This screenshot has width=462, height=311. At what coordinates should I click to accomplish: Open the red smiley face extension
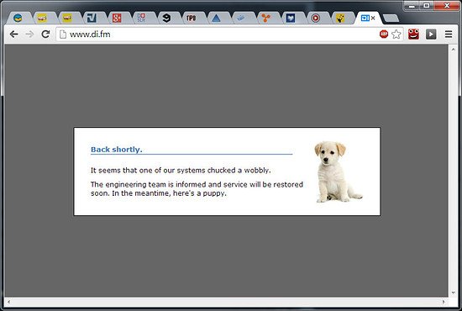coord(413,34)
